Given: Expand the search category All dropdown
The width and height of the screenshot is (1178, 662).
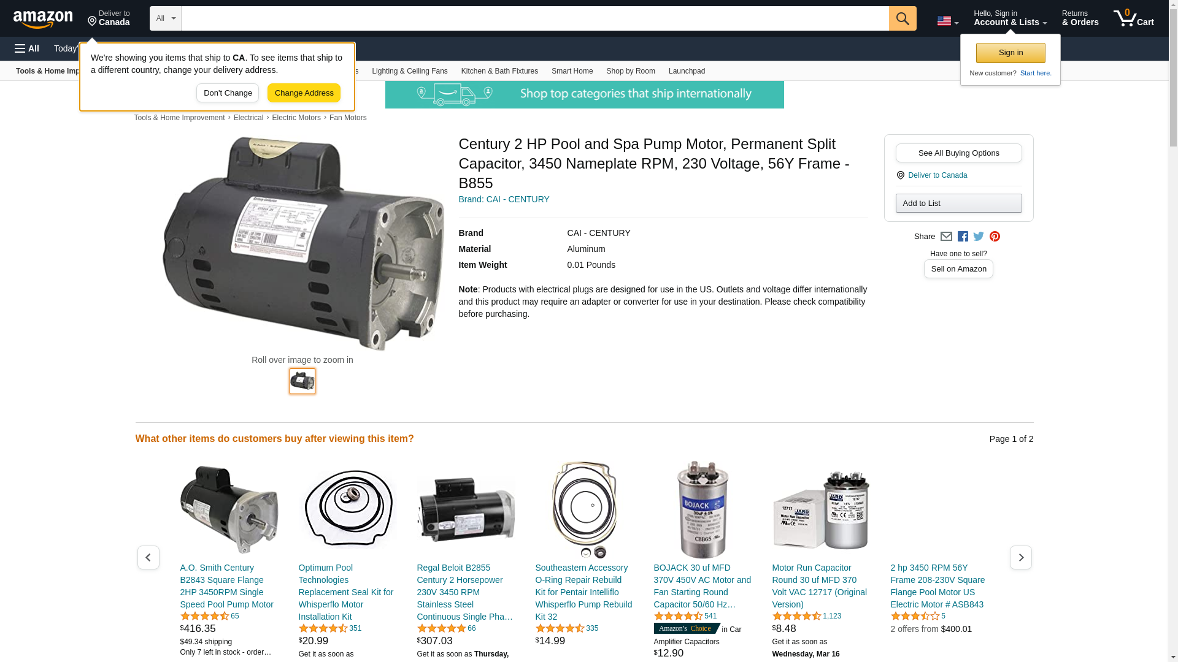Looking at the screenshot, I should pos(166,18).
